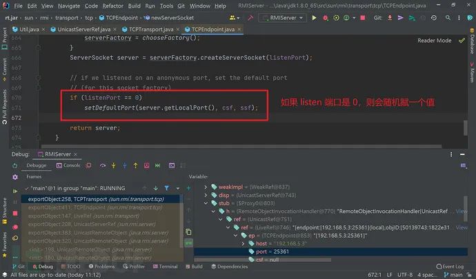Collapse the h RemoteObjectInvocationHandler node
Viewport: 476px width, 279px height.
213,211
